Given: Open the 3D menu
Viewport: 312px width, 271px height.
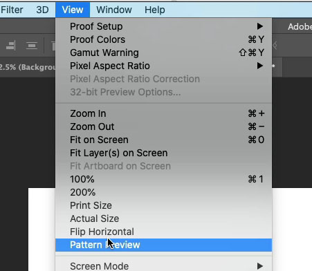Looking at the screenshot, I should (x=42, y=10).
